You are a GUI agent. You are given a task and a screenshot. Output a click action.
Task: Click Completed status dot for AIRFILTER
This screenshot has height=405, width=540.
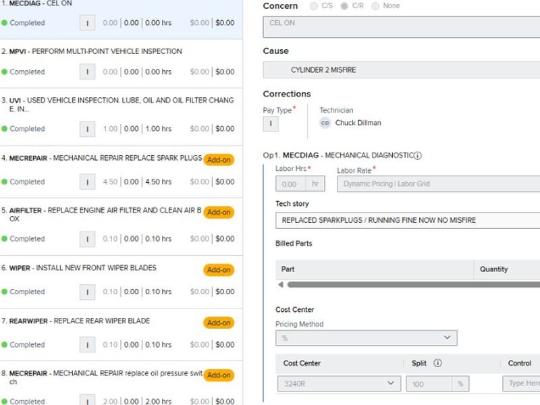tap(5, 238)
